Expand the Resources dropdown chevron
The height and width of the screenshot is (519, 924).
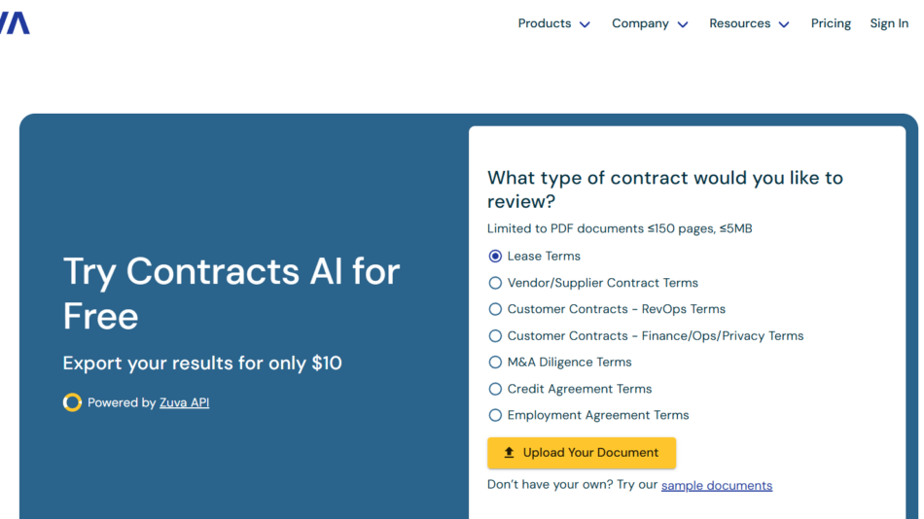coord(784,24)
